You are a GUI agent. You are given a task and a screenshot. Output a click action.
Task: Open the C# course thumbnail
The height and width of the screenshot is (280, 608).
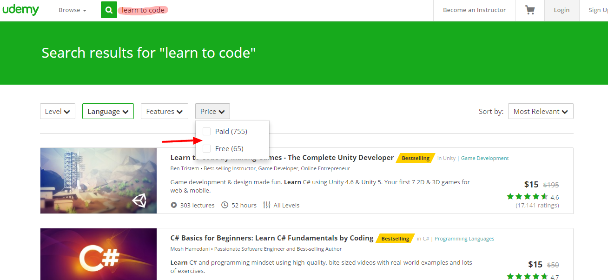coord(99,254)
